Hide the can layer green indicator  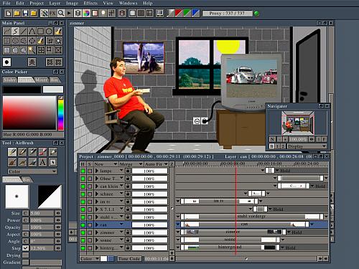tap(83, 225)
